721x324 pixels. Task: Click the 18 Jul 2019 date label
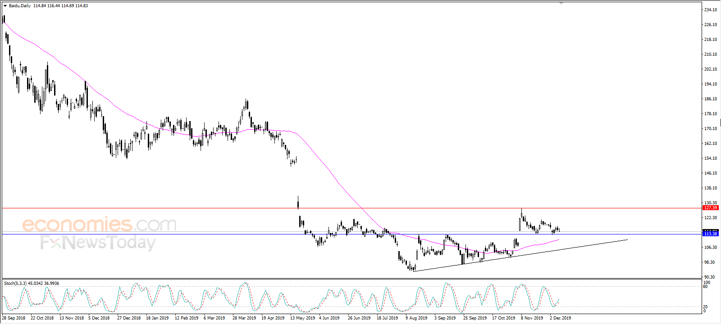(388, 318)
